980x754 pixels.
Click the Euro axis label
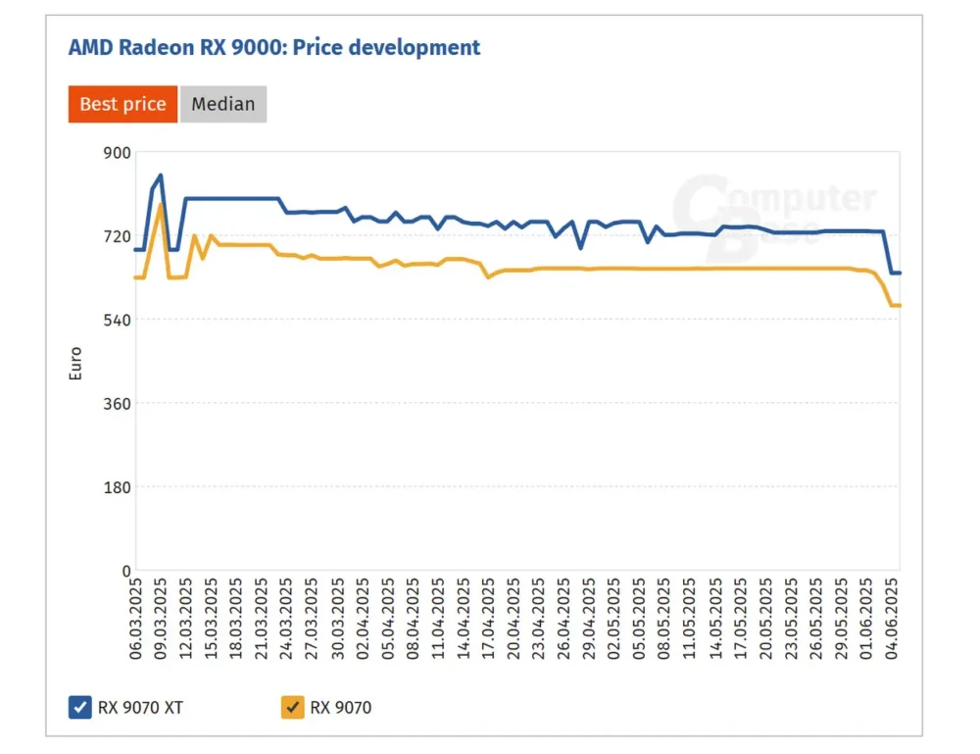click(75, 363)
